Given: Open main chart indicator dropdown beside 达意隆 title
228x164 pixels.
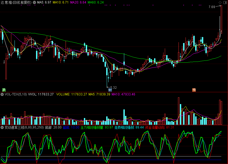Looking at the screenshot, I should (34, 2).
